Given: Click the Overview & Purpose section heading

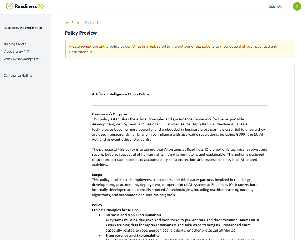Looking at the screenshot, I should click(x=109, y=114).
